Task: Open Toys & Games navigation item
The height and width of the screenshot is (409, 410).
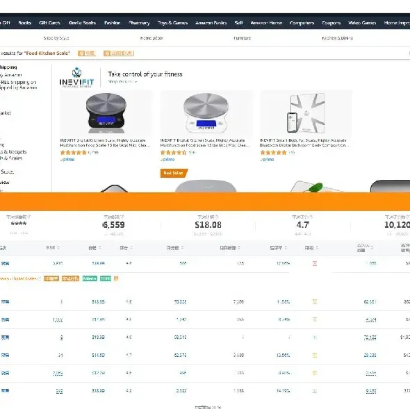Action: (172, 23)
